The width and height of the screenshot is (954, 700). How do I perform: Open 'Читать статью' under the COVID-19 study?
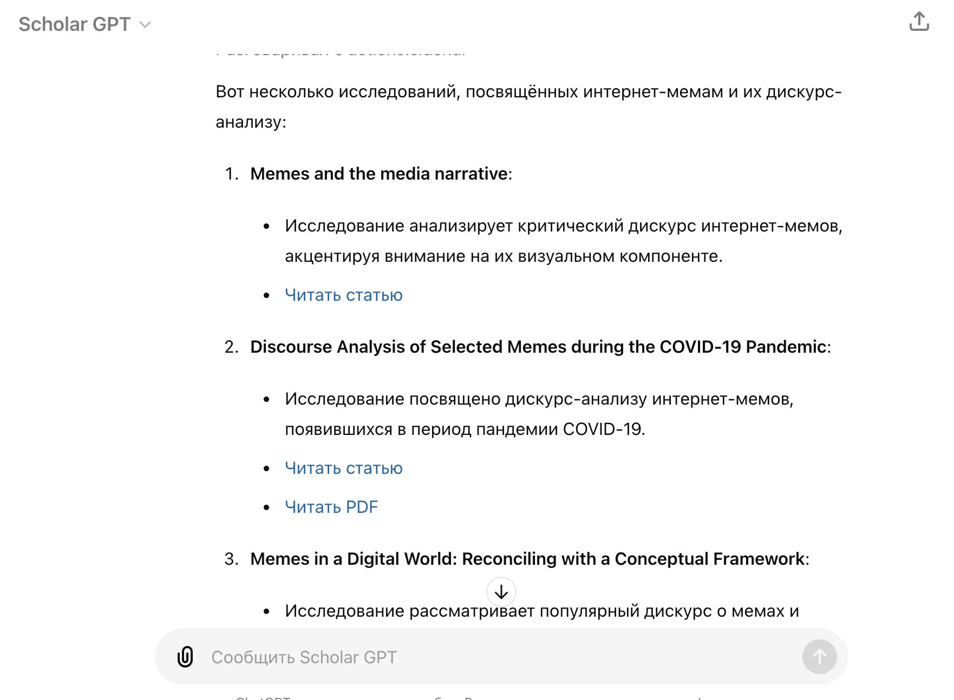(x=343, y=468)
